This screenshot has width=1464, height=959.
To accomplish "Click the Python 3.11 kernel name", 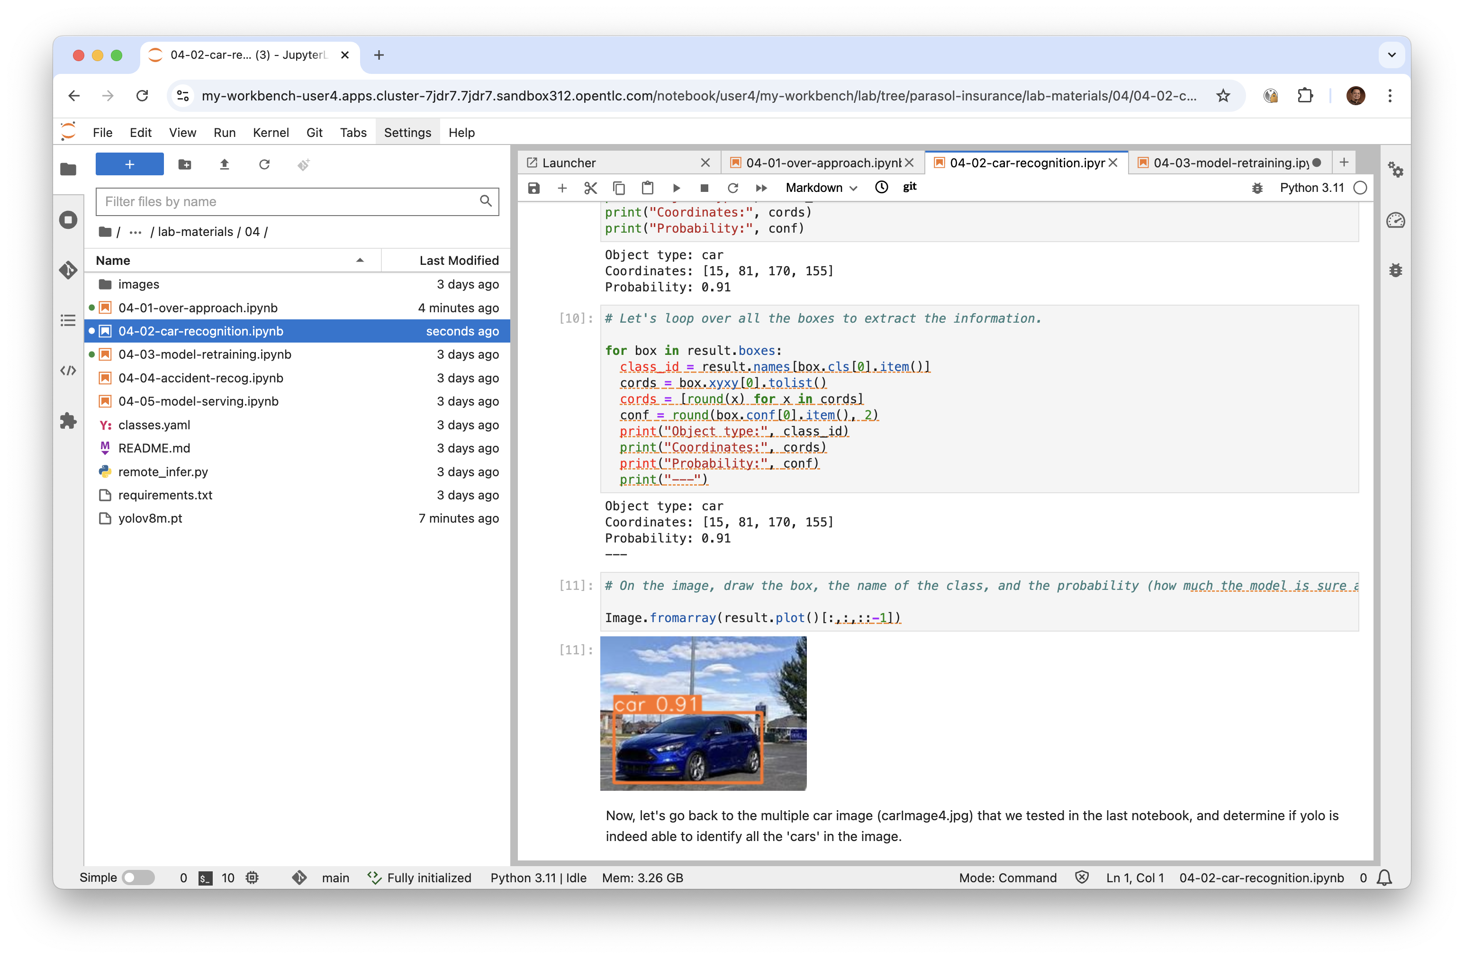I will (1311, 188).
